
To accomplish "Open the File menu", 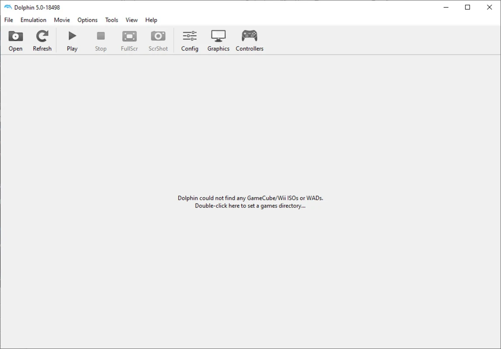I will point(9,20).
